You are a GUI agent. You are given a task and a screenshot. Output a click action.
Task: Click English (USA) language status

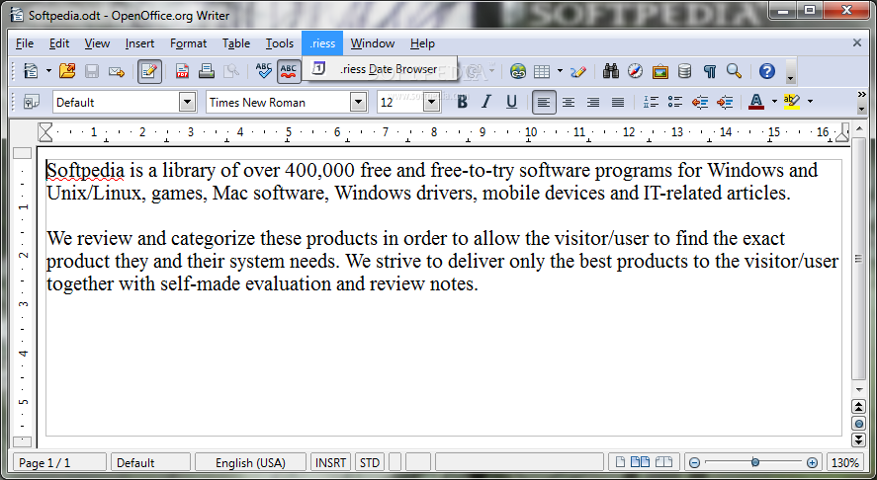pyautogui.click(x=250, y=462)
